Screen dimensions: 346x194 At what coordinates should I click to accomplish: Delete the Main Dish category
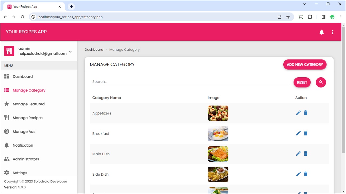pos(305,154)
